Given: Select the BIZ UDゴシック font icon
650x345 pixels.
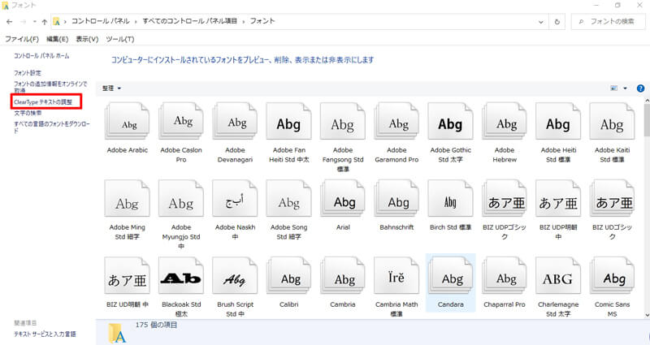Looking at the screenshot, I should 613,199.
